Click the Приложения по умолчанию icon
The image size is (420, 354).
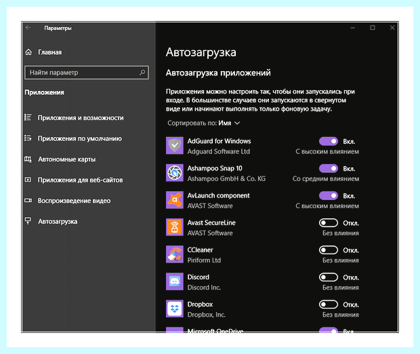28,138
